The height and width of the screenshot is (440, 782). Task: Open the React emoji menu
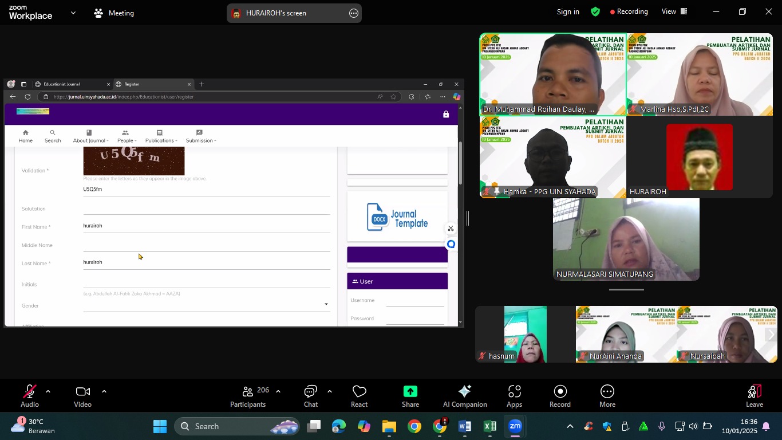[x=360, y=396]
